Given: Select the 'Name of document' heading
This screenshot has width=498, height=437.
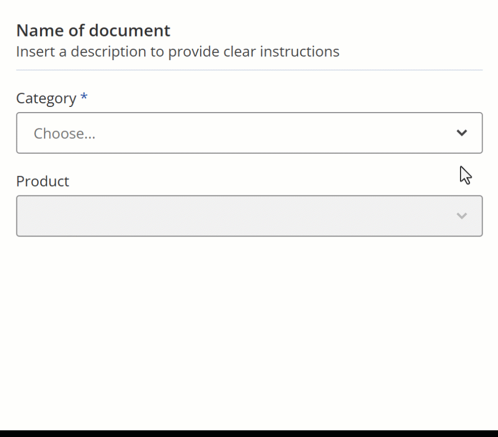Looking at the screenshot, I should click(x=93, y=30).
